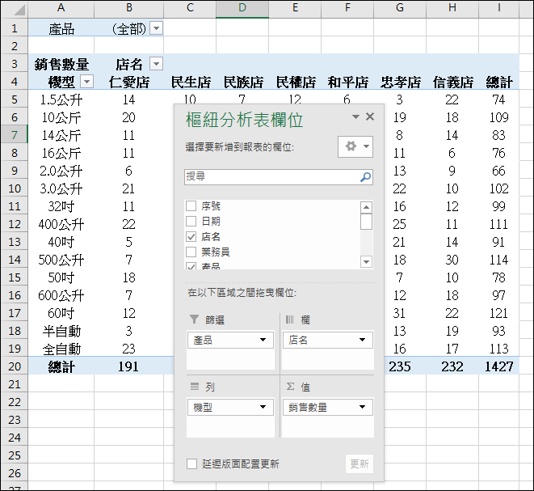Image resolution: width=534 pixels, height=491 pixels.
Task: Select the 1.5公升 row label
Action: (x=61, y=99)
